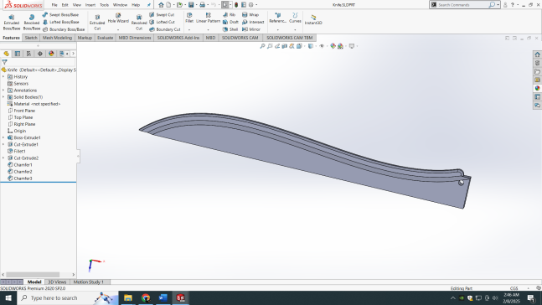This screenshot has width=542, height=305.
Task: Open the Curves tool
Action: pos(295,18)
